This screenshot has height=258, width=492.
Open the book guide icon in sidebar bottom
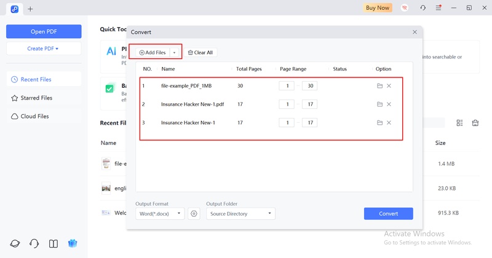click(x=54, y=243)
